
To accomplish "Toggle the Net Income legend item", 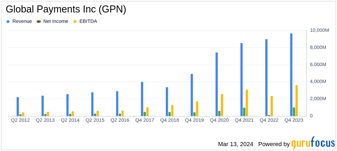I will click(x=52, y=21).
